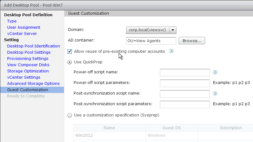Open help icon beside Post-synchronization script name

click(x=215, y=93)
